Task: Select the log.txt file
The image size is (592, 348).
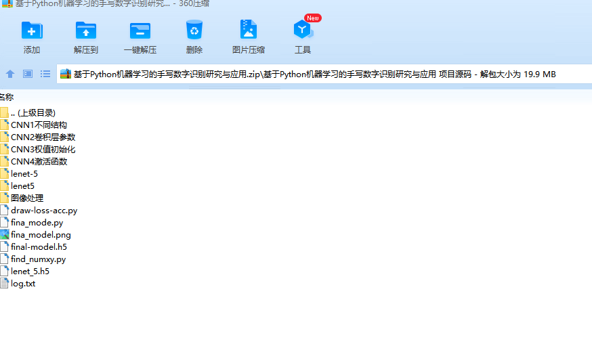Action: coord(18,284)
